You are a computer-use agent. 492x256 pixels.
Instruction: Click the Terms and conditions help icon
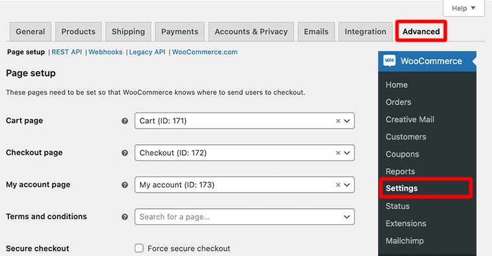pos(125,217)
